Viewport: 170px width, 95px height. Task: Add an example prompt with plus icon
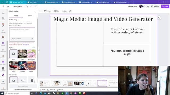coord(32,39)
